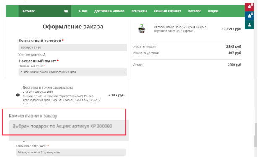The width and height of the screenshot is (260, 157).
Task: Select the Доставка в точки самовывоза radio button
Action: (x=18, y=95)
